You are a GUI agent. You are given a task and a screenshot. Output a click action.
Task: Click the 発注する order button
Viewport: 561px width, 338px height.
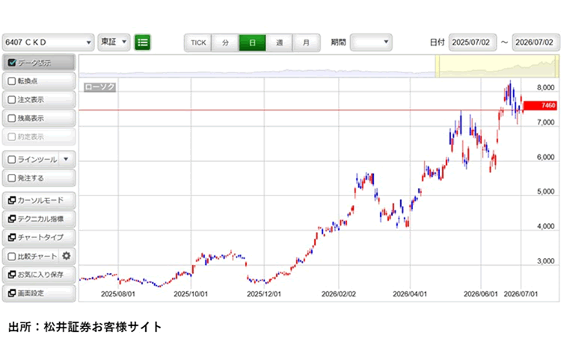pos(39,178)
